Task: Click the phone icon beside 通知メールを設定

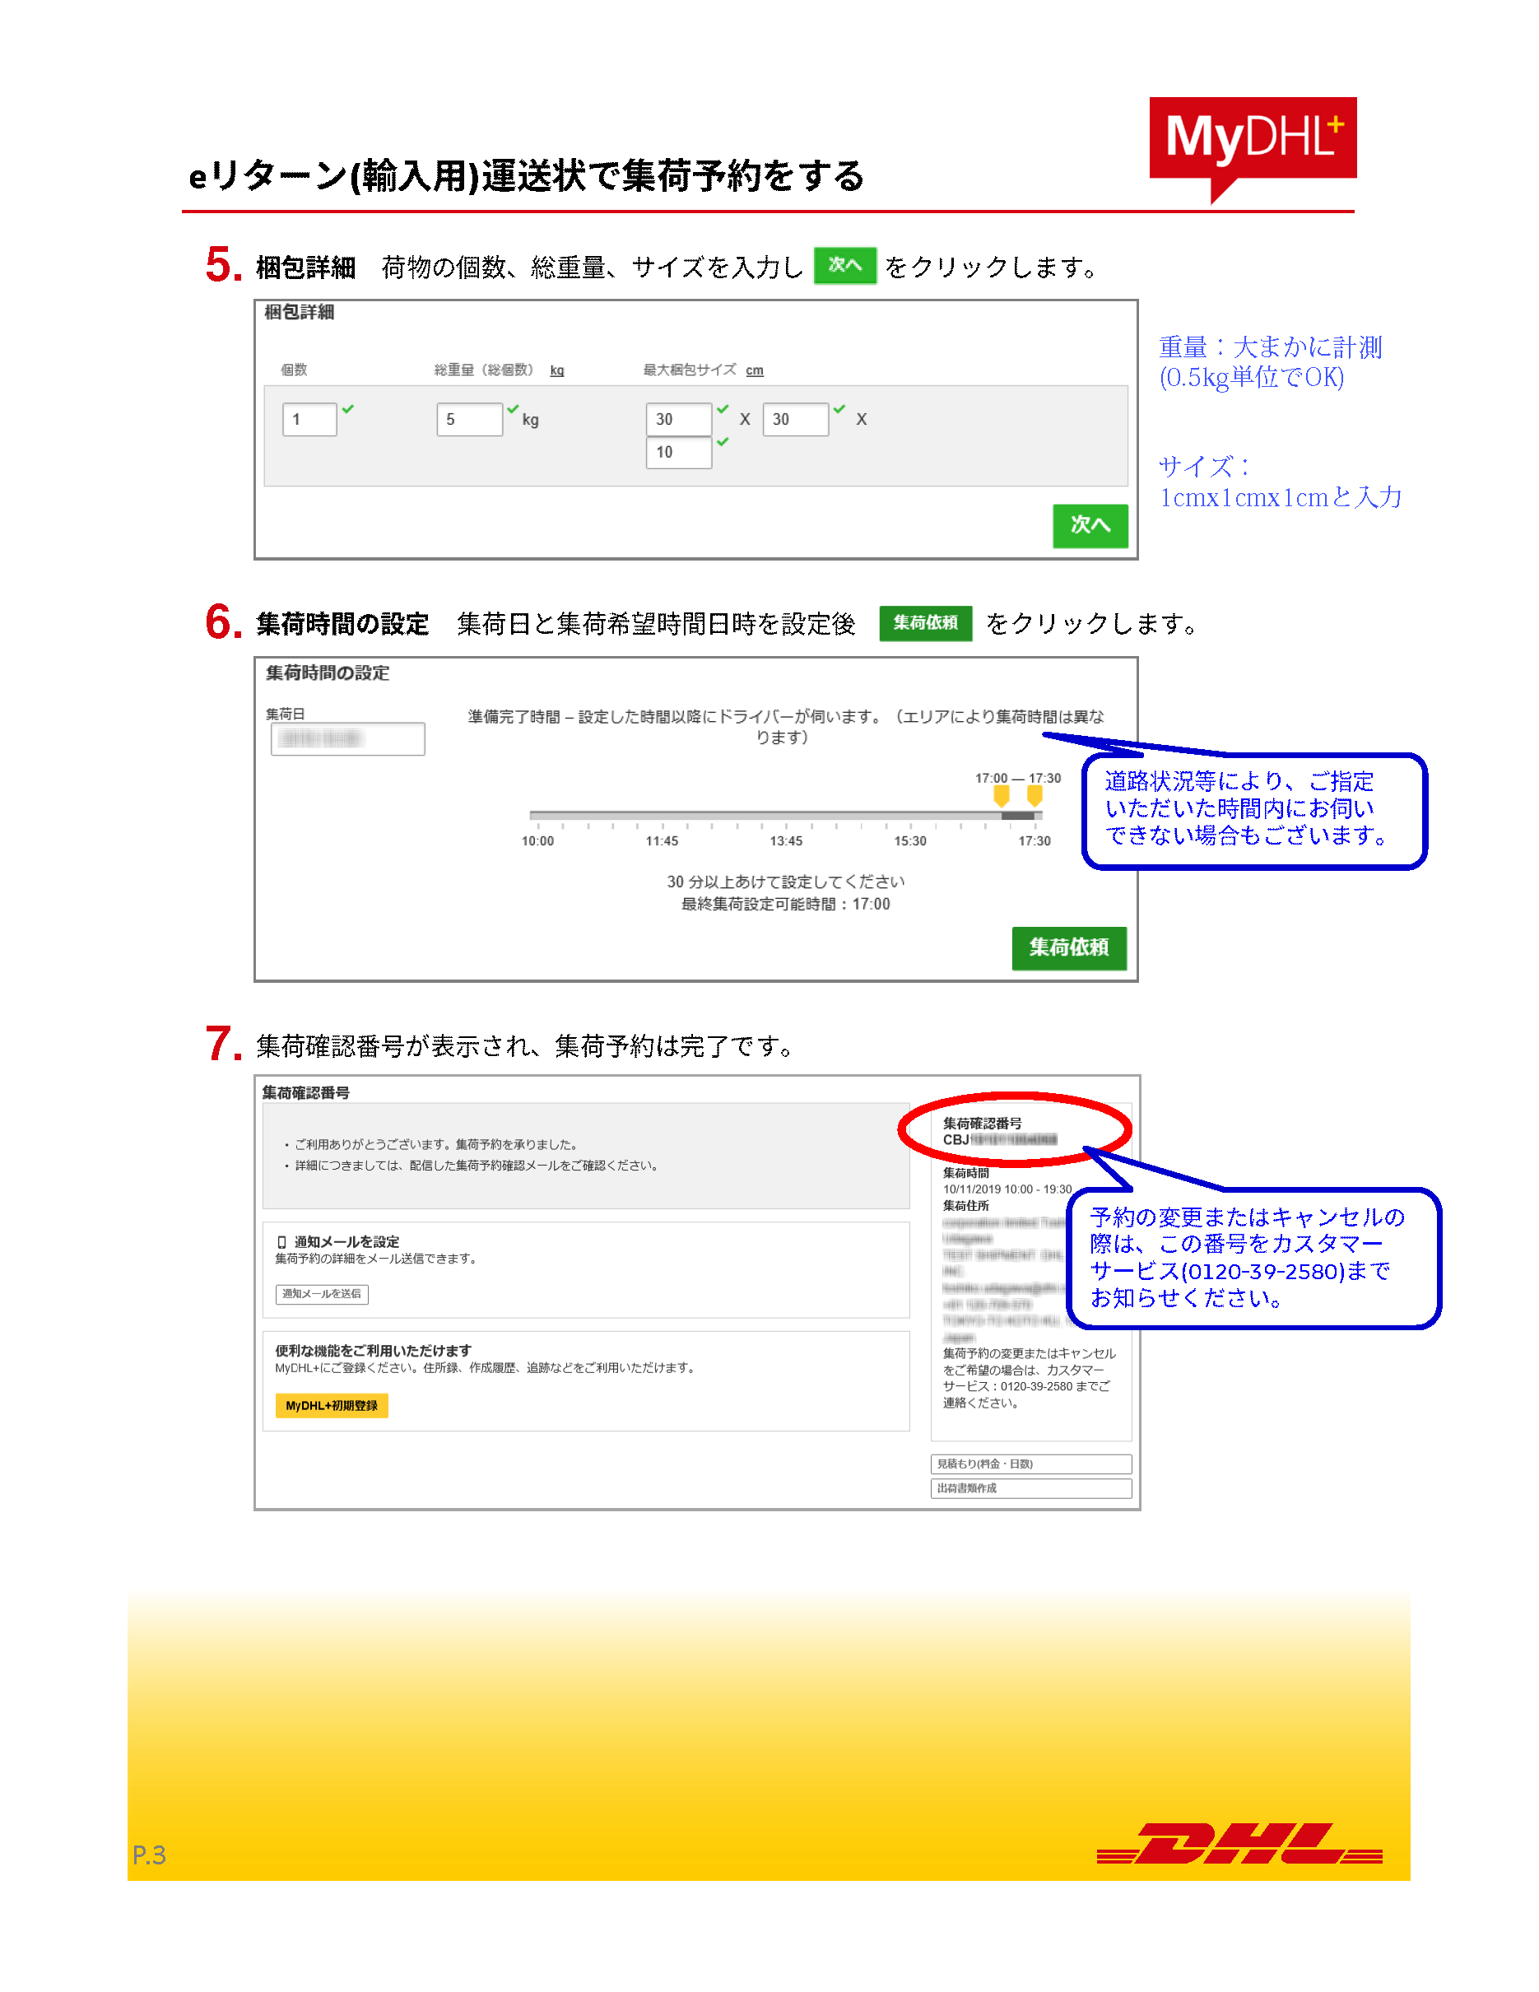Action: 281,1241
